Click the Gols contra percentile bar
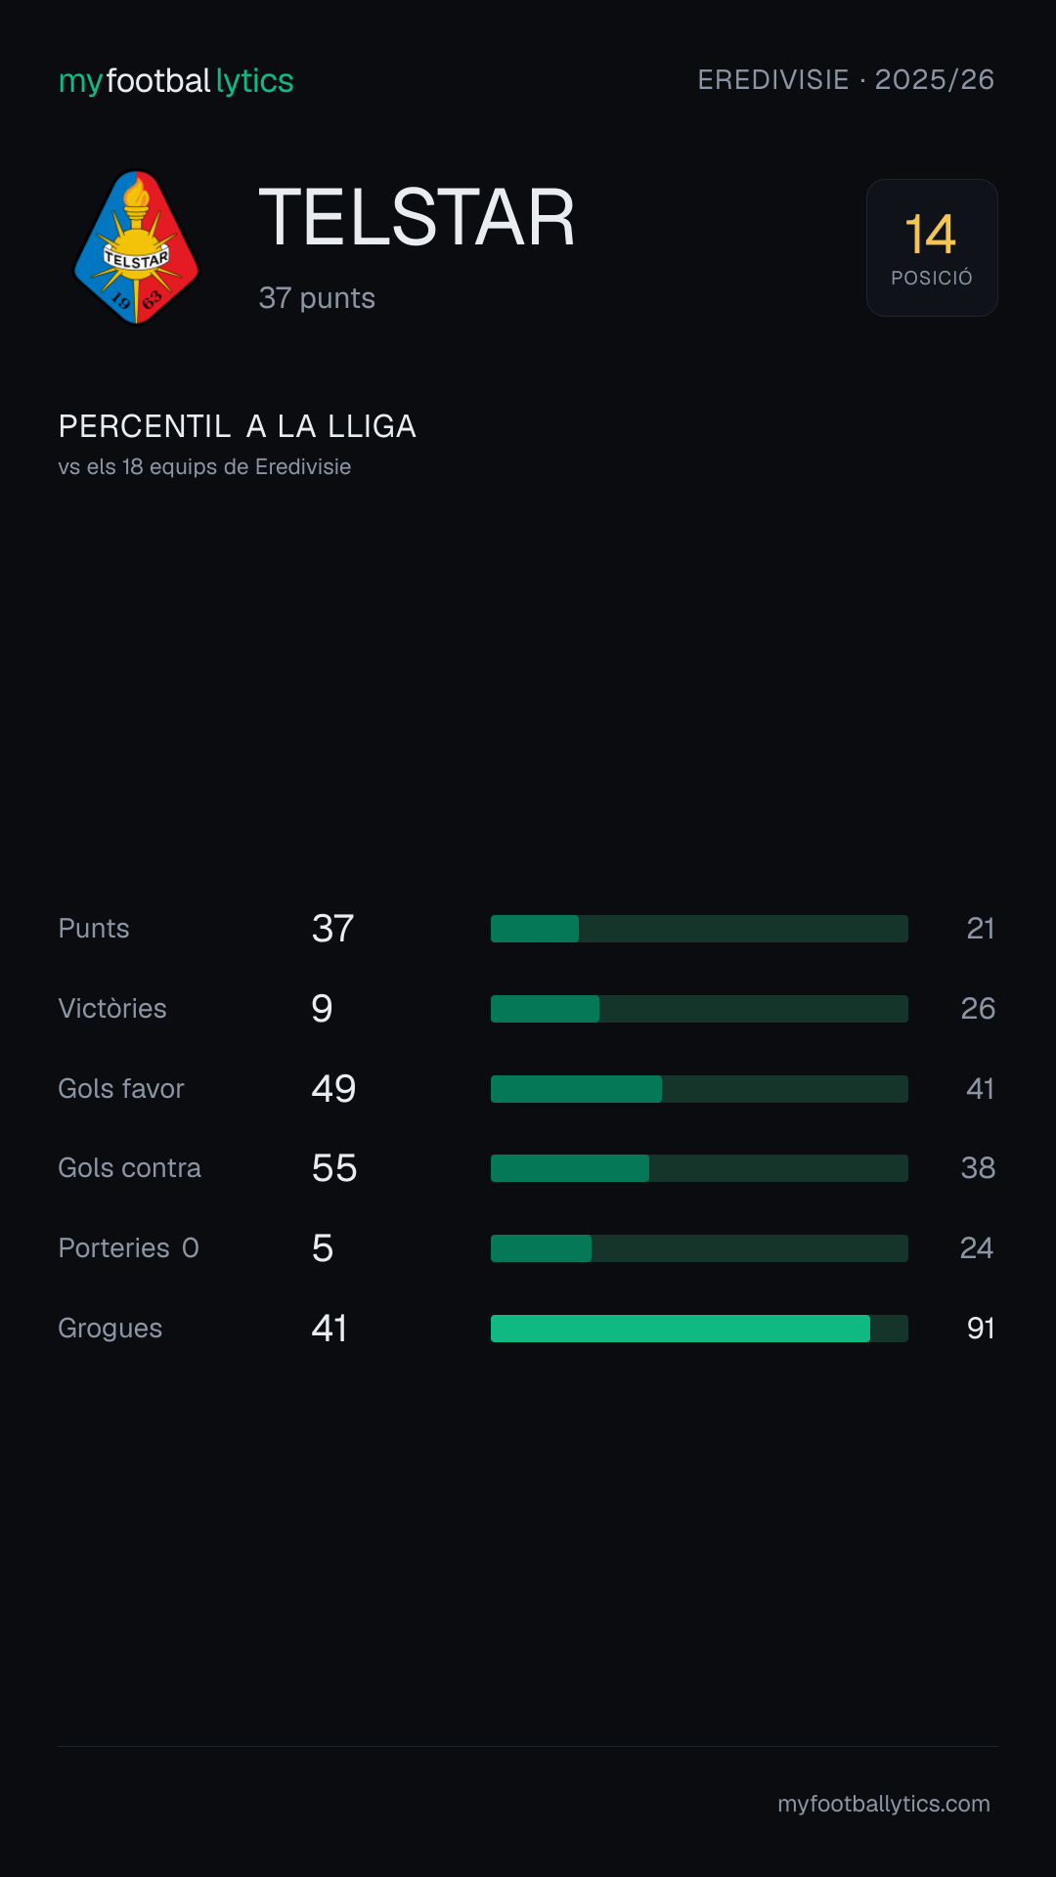Screen dimensions: 1056x1877 pyautogui.click(x=699, y=1168)
